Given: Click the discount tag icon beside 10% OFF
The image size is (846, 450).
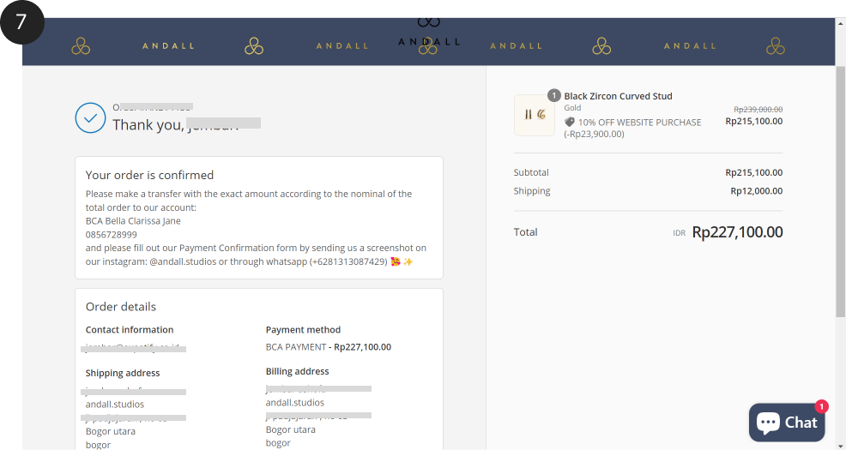Looking at the screenshot, I should pos(569,123).
